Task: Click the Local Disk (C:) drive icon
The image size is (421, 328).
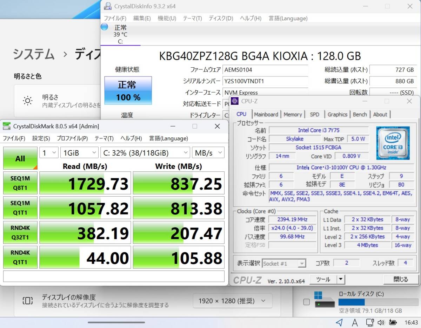Action: coord(324,300)
